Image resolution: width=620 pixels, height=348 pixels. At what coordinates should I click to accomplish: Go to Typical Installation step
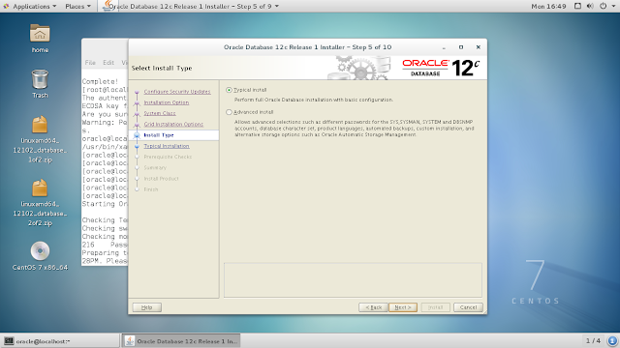pyautogui.click(x=167, y=146)
